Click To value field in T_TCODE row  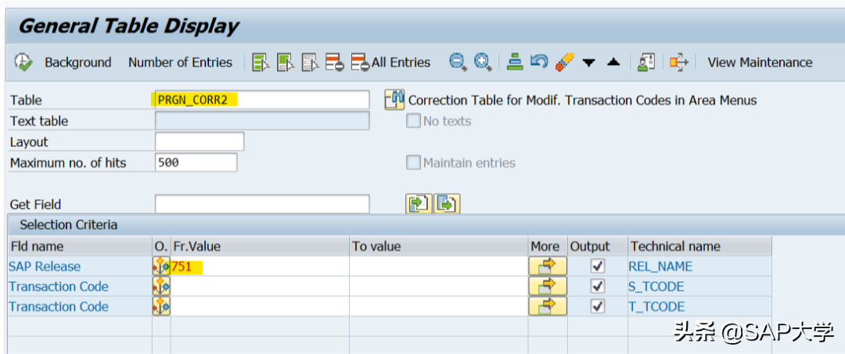439,306
